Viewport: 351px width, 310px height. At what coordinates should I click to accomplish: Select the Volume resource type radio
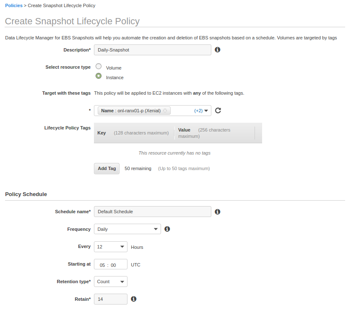(99, 66)
